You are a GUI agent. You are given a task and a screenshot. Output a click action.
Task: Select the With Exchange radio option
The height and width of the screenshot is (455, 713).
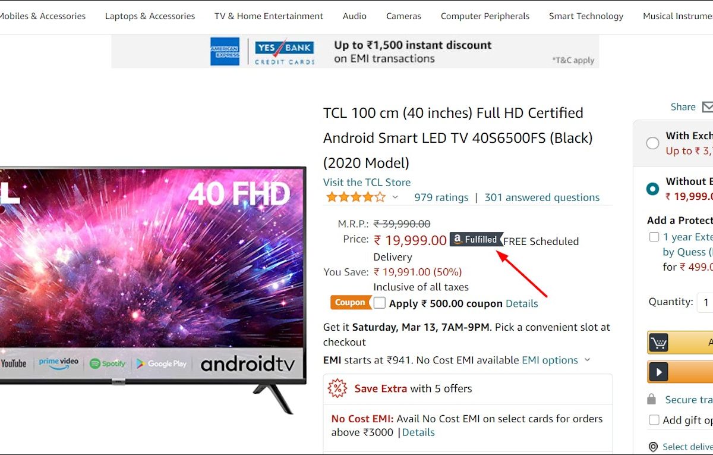(652, 143)
